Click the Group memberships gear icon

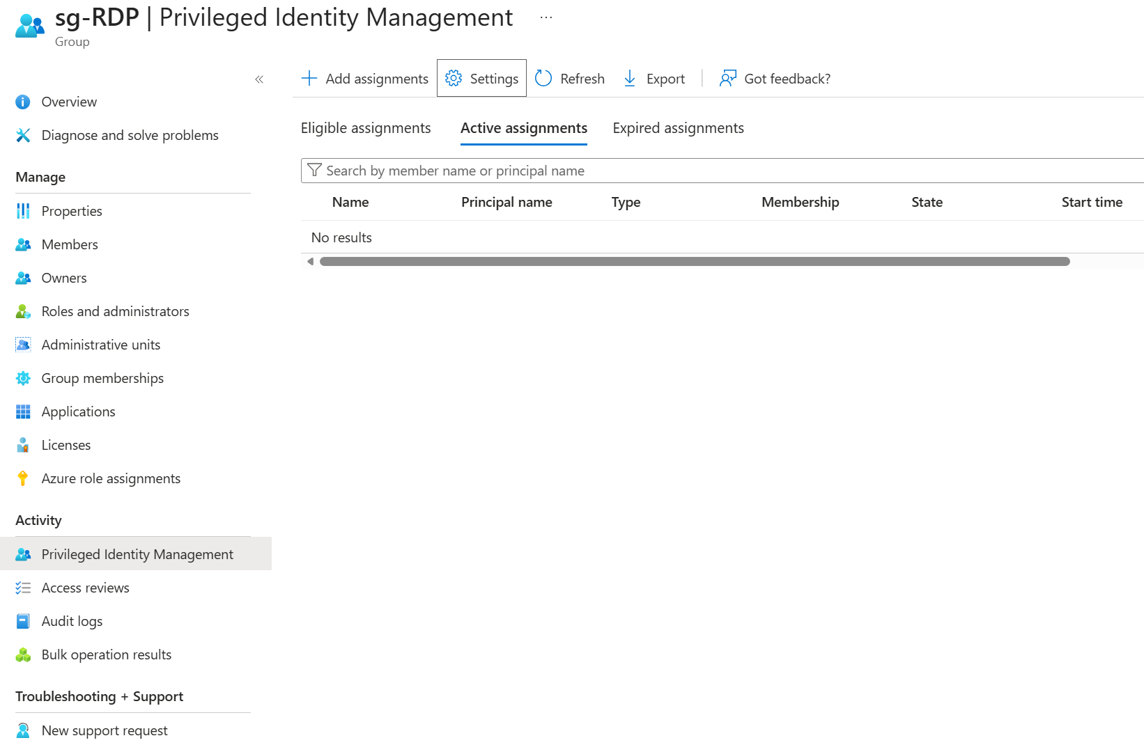pyautogui.click(x=23, y=378)
